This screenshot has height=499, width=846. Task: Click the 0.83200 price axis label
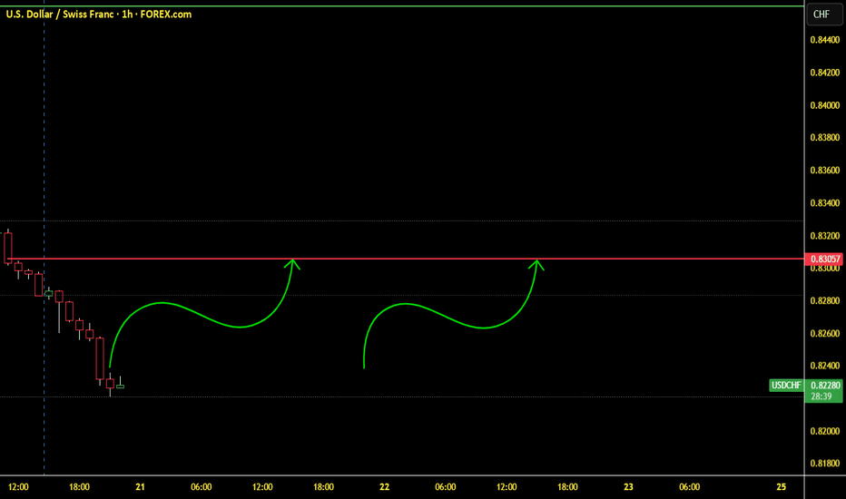(825, 236)
